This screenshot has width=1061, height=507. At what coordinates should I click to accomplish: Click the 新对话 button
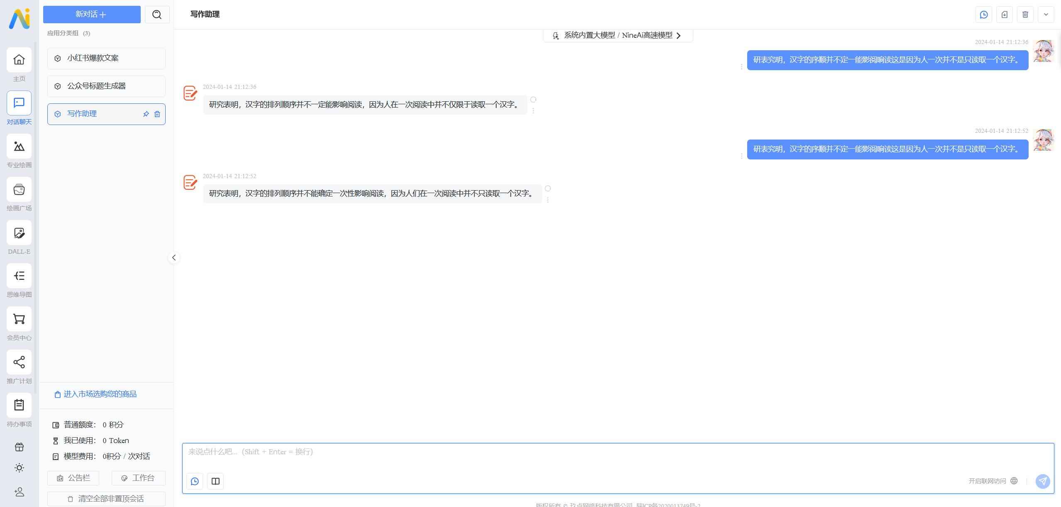[x=92, y=15]
